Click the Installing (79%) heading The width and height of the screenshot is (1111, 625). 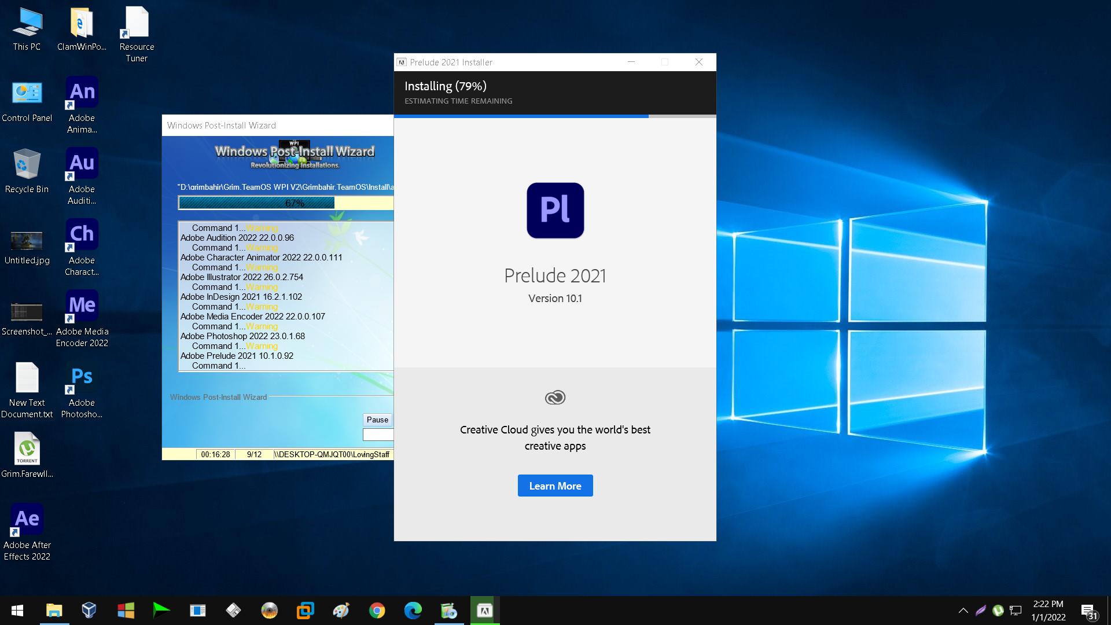[446, 86]
